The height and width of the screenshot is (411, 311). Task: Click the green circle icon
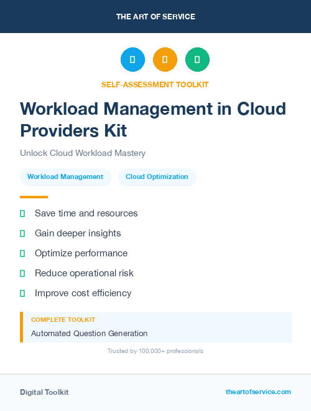point(197,59)
